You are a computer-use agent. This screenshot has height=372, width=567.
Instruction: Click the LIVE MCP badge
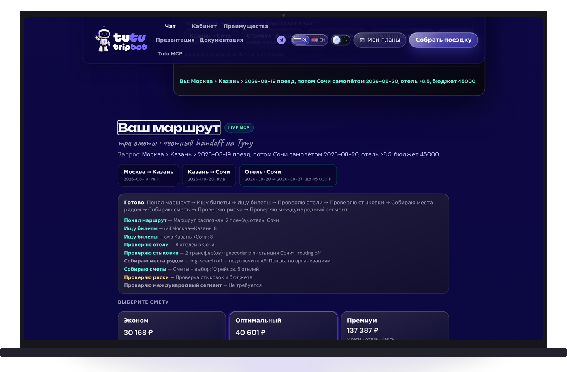(239, 128)
